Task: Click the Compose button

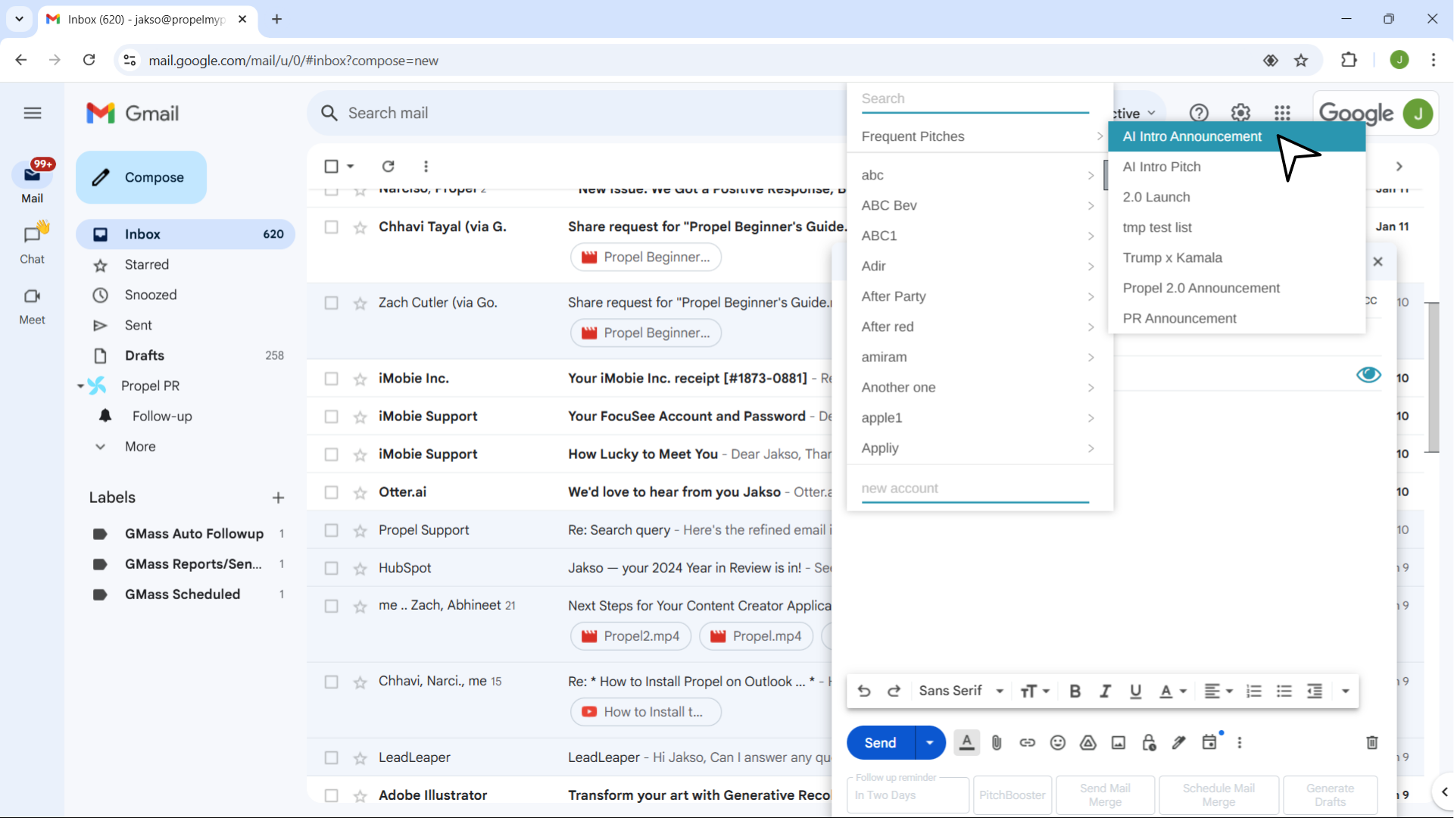Action: pos(141,177)
